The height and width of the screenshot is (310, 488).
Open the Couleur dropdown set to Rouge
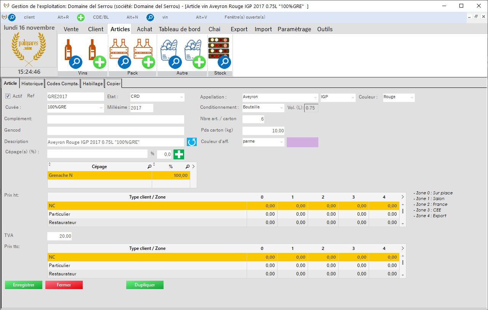(x=412, y=98)
